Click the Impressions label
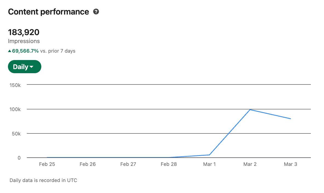This screenshot has width=324, height=193. pos(24,41)
